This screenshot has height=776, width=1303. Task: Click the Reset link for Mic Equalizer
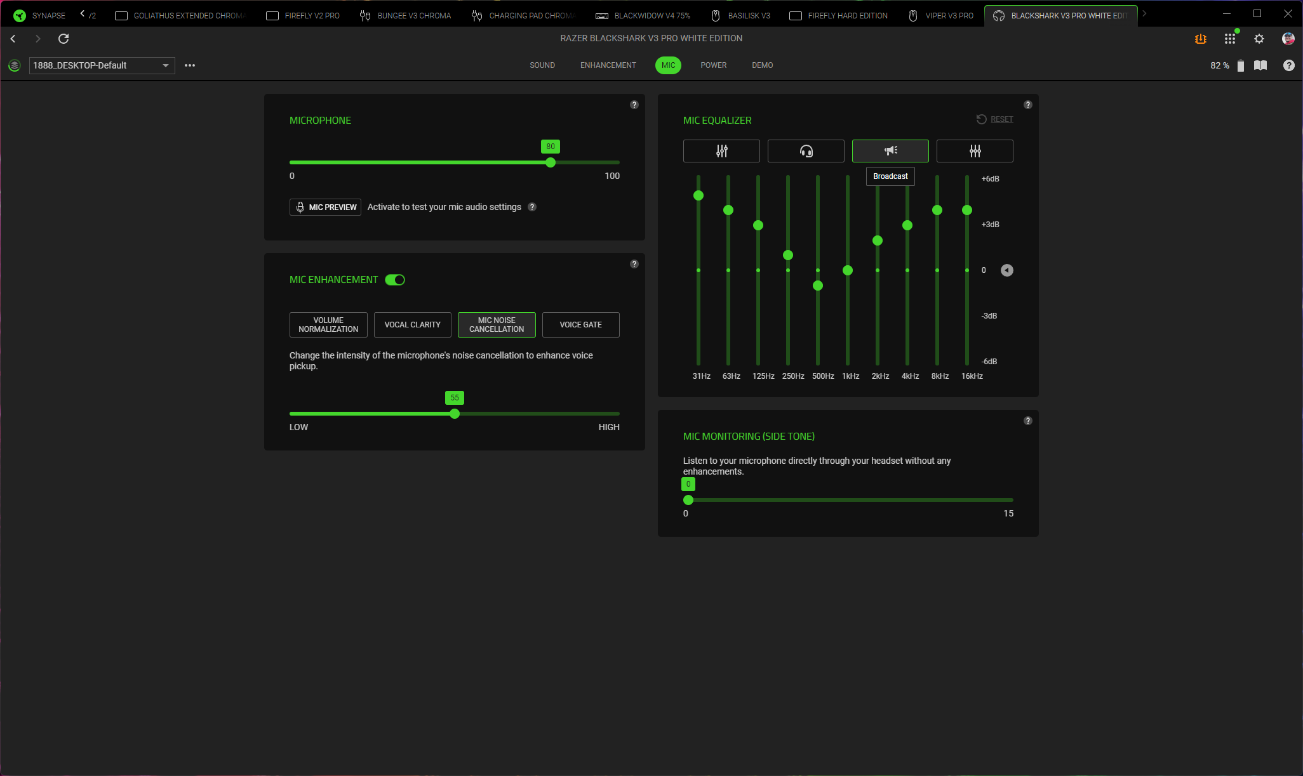tap(1001, 119)
